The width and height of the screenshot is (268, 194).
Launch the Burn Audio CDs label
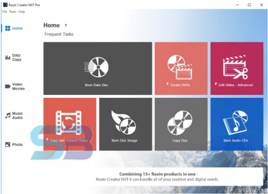[x=236, y=141]
